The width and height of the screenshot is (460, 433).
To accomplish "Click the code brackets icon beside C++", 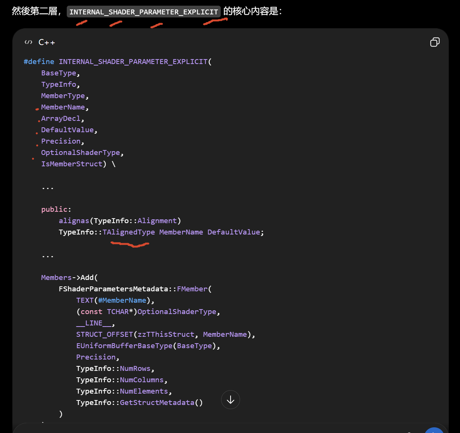I will (x=28, y=42).
